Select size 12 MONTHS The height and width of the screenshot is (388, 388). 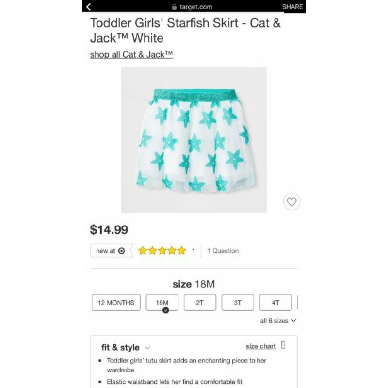pyautogui.click(x=116, y=303)
